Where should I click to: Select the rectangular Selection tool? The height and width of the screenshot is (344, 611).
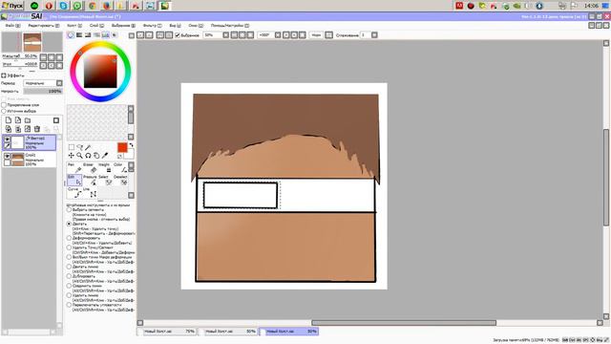click(72, 147)
